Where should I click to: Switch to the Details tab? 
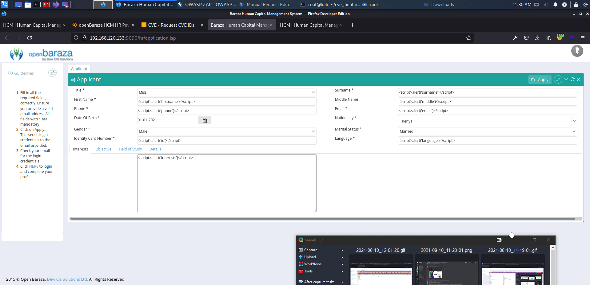(x=155, y=149)
